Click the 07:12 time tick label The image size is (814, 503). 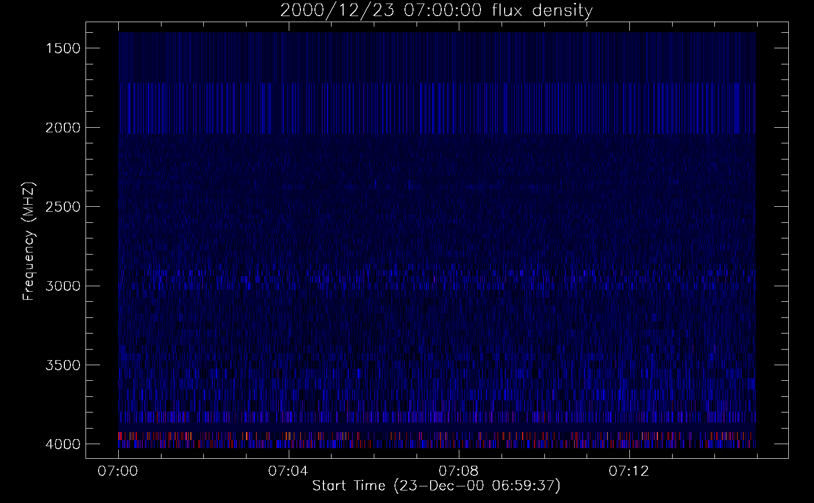click(629, 471)
